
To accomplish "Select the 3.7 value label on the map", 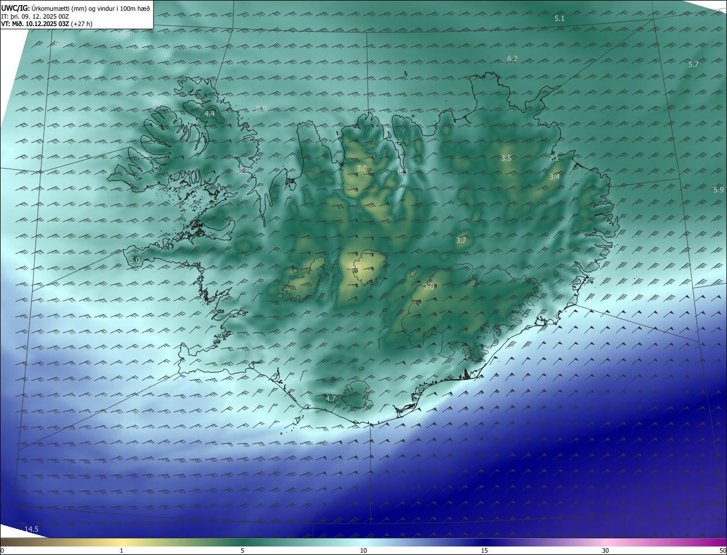I will (461, 241).
